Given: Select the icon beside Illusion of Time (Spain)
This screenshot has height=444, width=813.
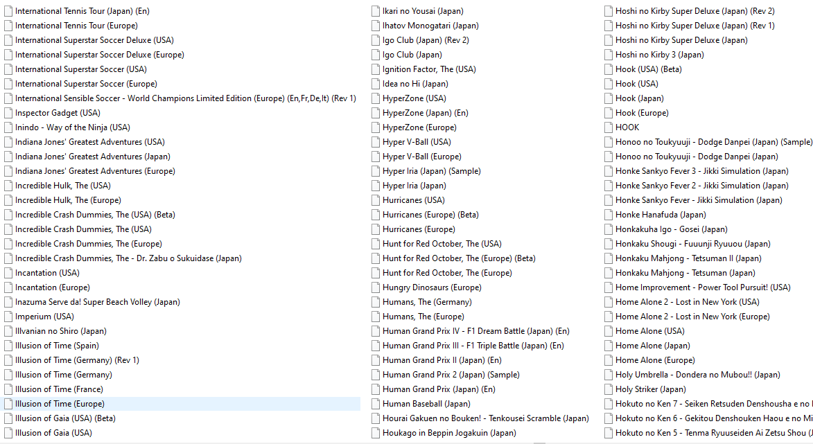Looking at the screenshot, I should coord(8,346).
